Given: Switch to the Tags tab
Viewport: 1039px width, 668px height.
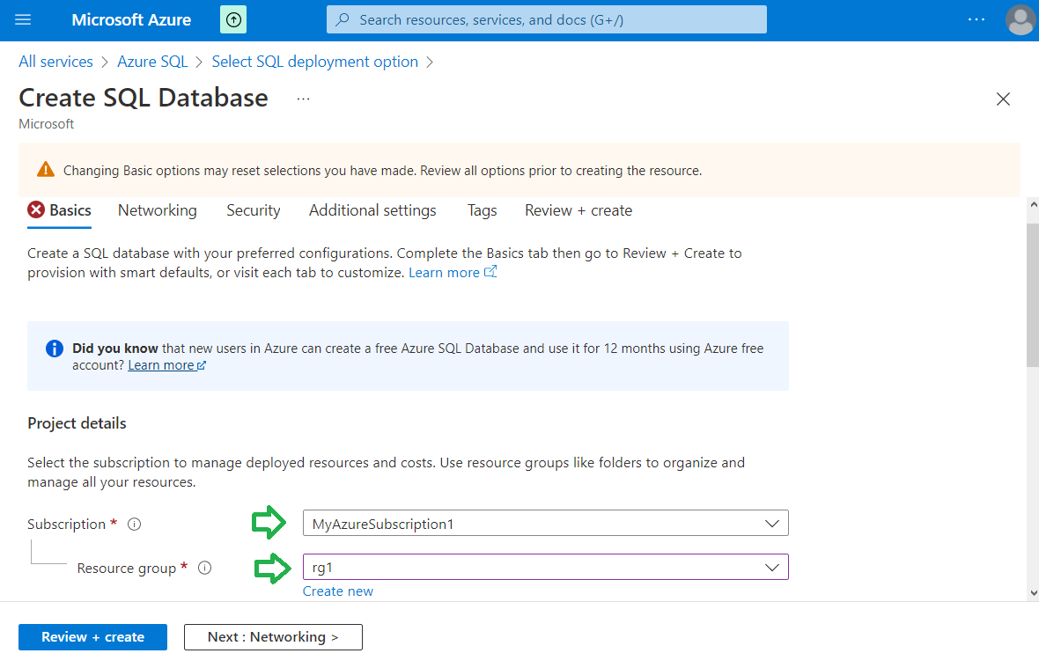Looking at the screenshot, I should pos(482,210).
